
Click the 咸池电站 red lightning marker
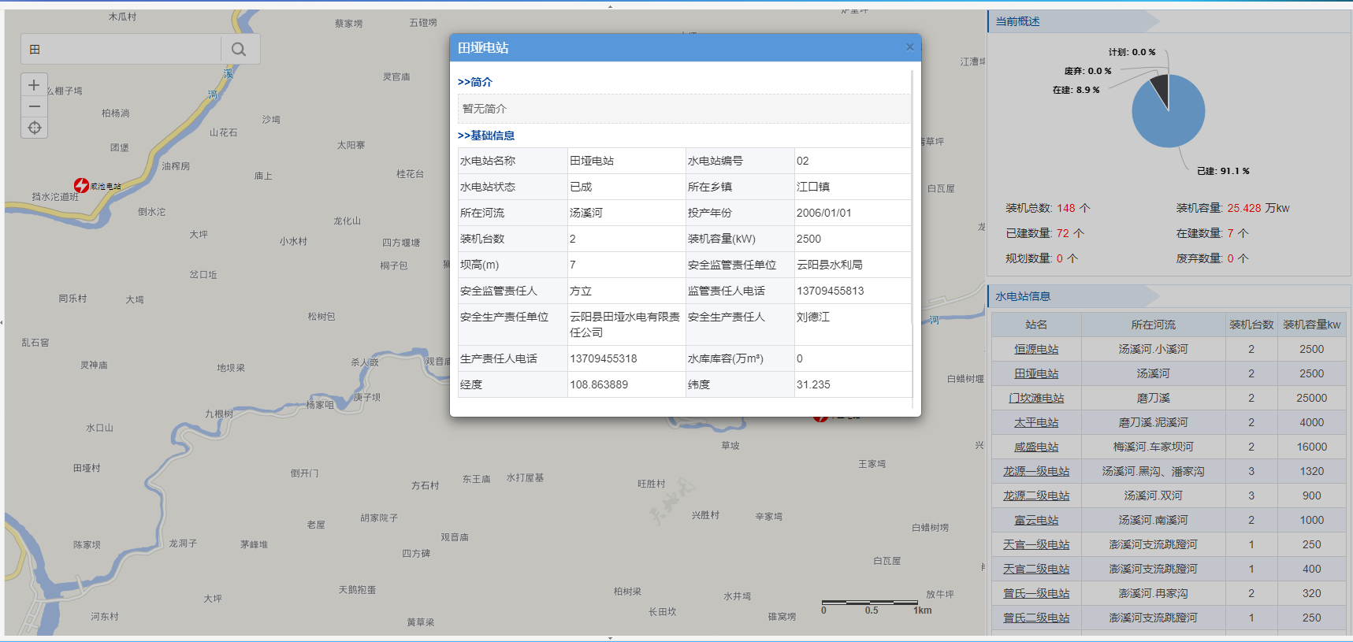coord(81,185)
